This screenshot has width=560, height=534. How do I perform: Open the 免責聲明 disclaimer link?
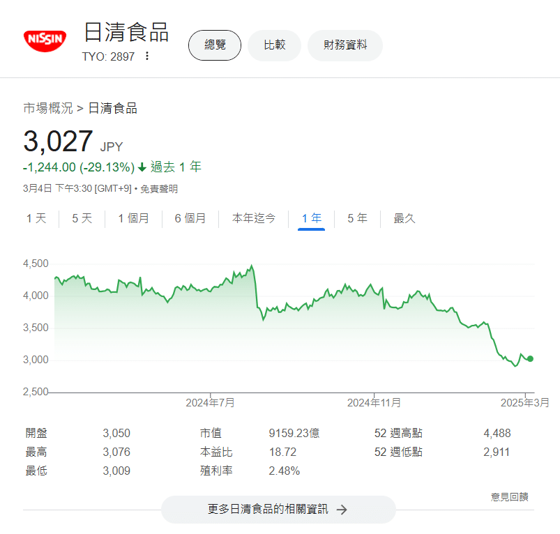tap(159, 188)
